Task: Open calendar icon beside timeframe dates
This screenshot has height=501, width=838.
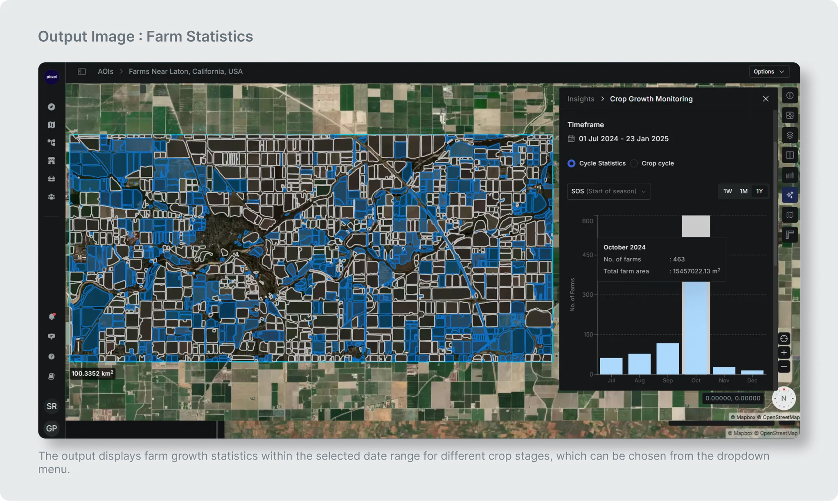Action: click(571, 139)
